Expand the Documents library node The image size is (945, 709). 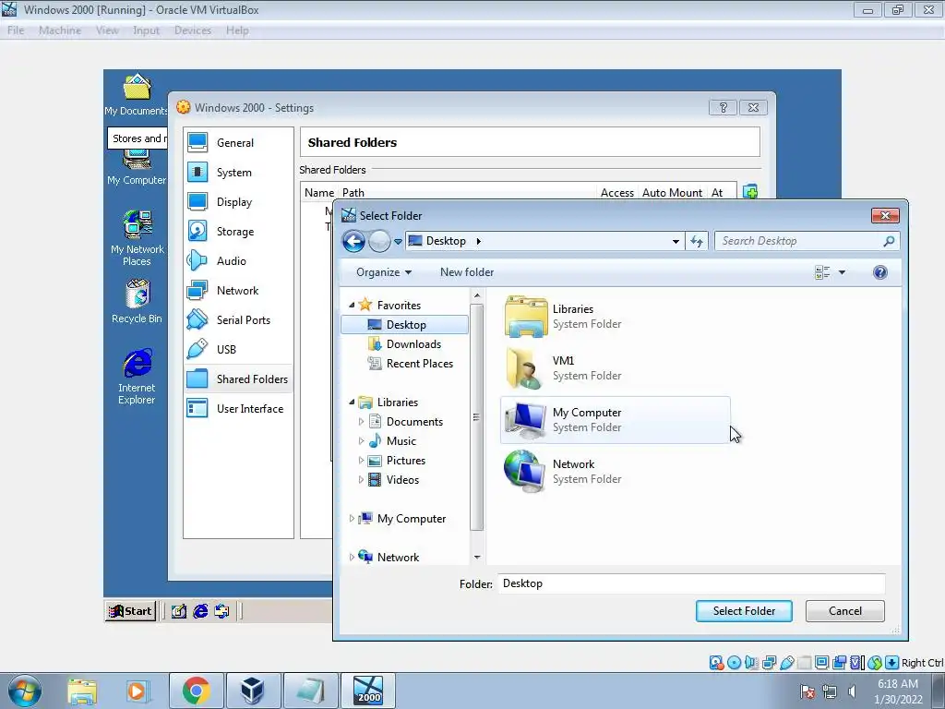361,422
